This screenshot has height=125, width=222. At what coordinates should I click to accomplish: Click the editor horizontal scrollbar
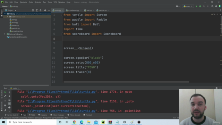click(x=126, y=82)
